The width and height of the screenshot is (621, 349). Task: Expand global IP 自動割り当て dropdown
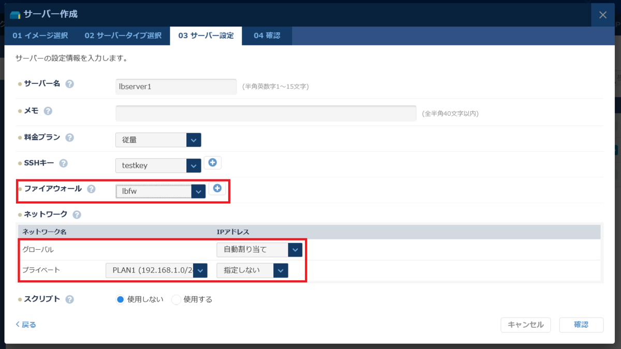click(x=259, y=250)
